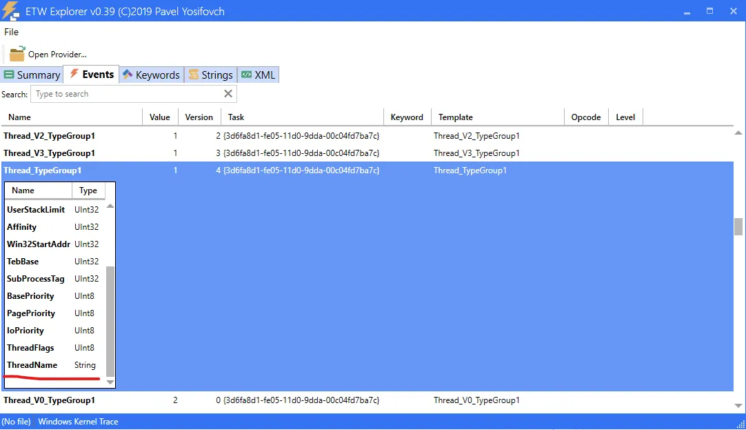
Task: Select the Thread_V0_TypeGroup1 event row
Action: 49,400
